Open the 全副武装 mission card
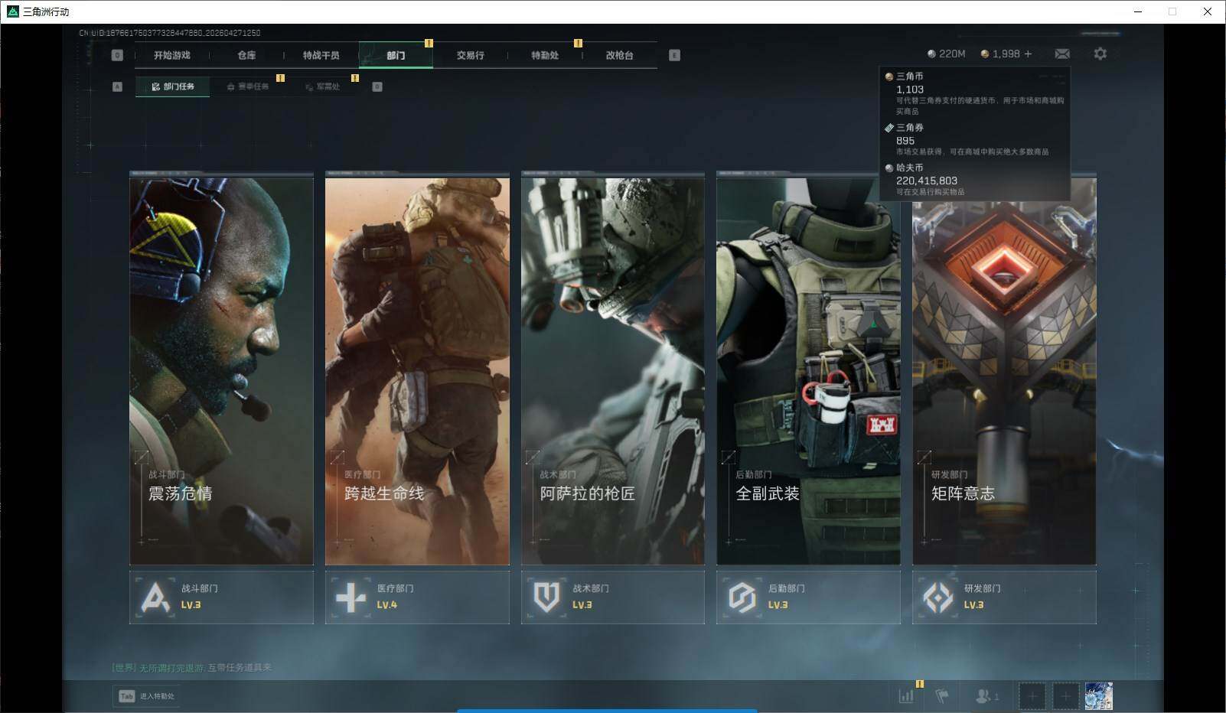This screenshot has height=713, width=1226. tap(808, 369)
